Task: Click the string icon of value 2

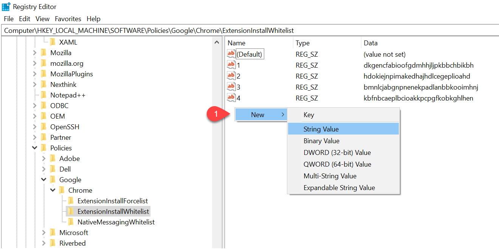Action: [x=231, y=76]
